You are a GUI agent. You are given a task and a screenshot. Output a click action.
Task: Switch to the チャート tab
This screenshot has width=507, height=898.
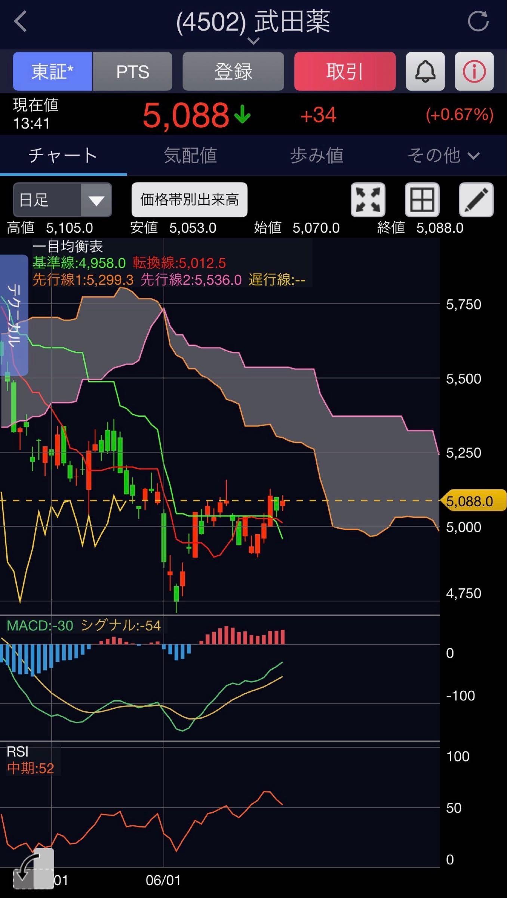pos(63,155)
